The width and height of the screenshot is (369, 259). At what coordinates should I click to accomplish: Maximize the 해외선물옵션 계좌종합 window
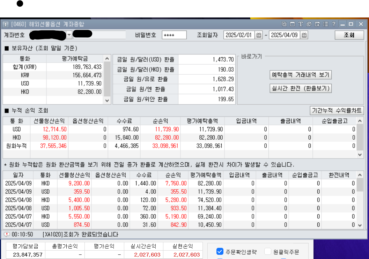coord(351,24)
